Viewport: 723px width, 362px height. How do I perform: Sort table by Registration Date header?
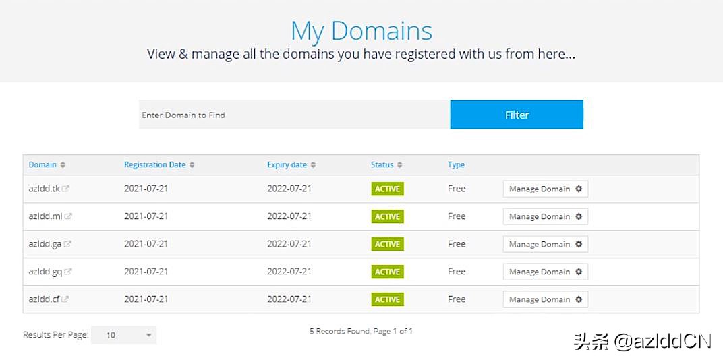[155, 164]
